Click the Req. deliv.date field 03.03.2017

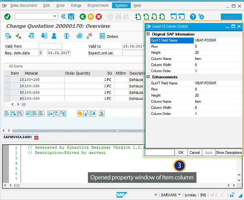click(x=59, y=53)
